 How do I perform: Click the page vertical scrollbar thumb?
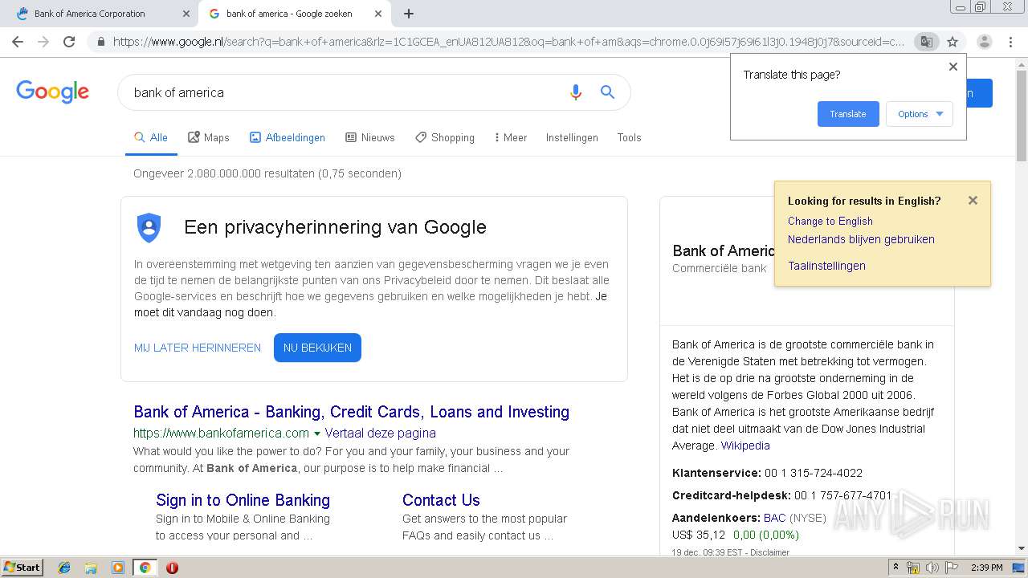click(x=1021, y=114)
